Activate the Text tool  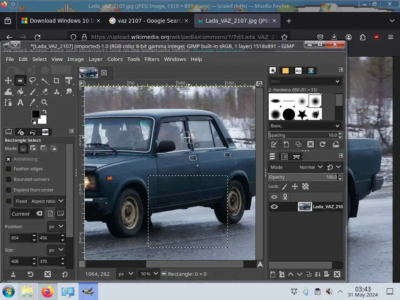[x=20, y=103]
